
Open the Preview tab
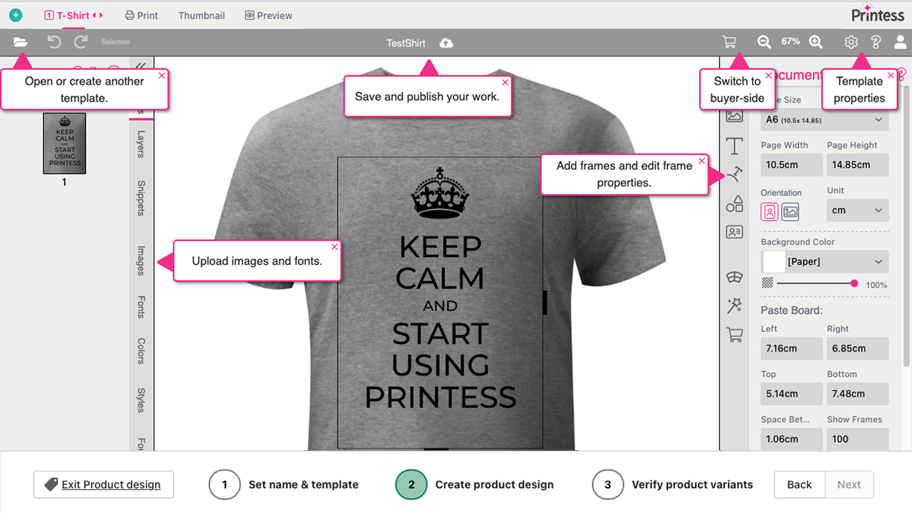tap(268, 15)
